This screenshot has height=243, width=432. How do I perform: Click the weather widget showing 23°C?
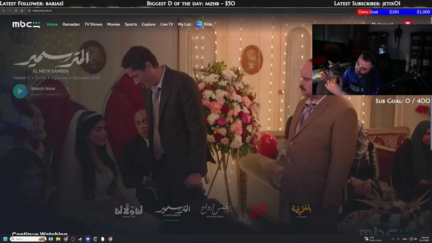click(373, 239)
